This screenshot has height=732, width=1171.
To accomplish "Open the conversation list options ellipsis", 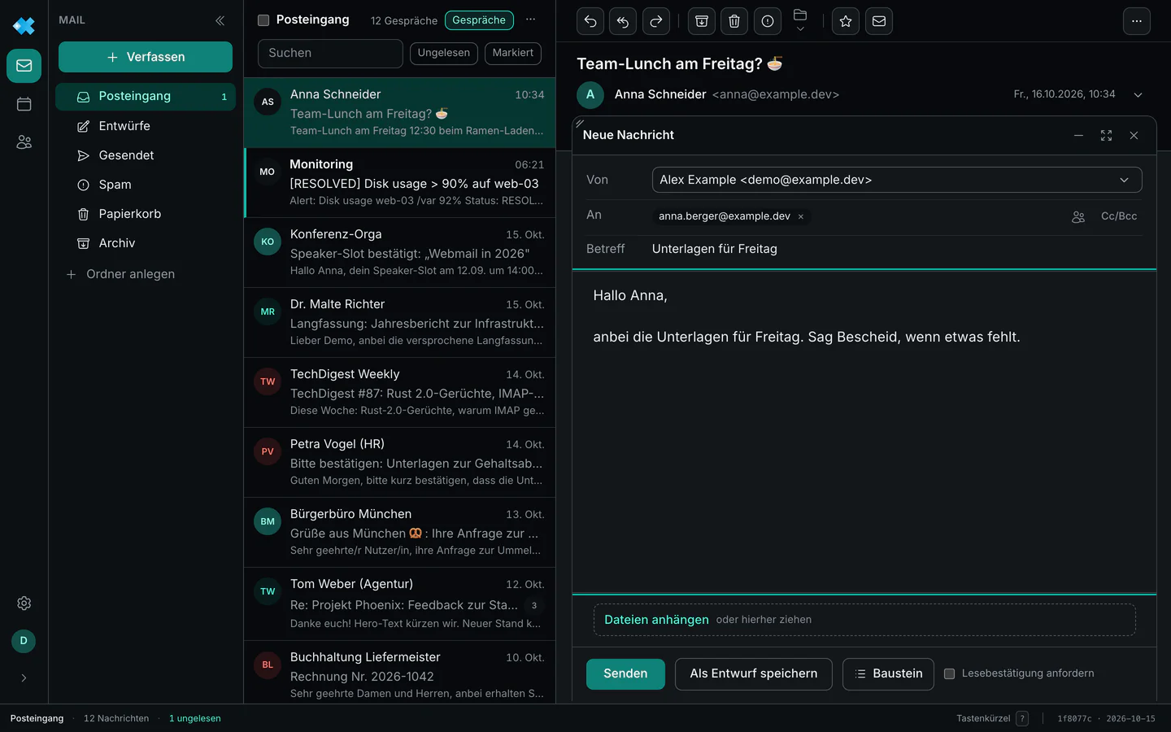I will point(531,20).
